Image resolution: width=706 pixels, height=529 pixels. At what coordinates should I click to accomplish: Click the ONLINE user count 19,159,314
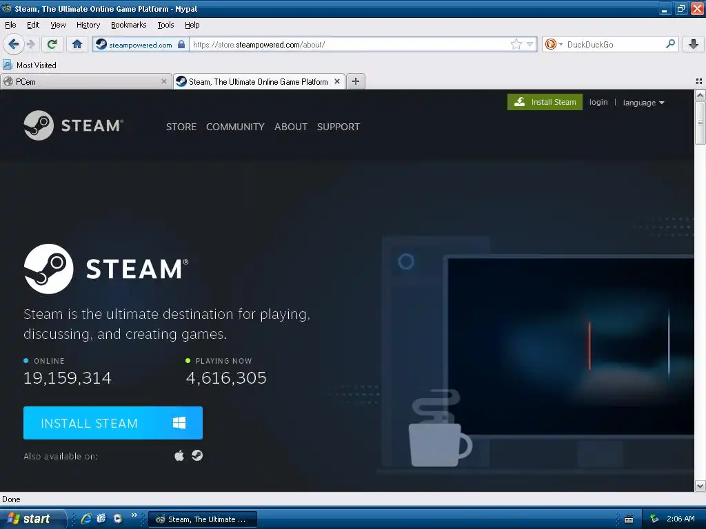(68, 378)
